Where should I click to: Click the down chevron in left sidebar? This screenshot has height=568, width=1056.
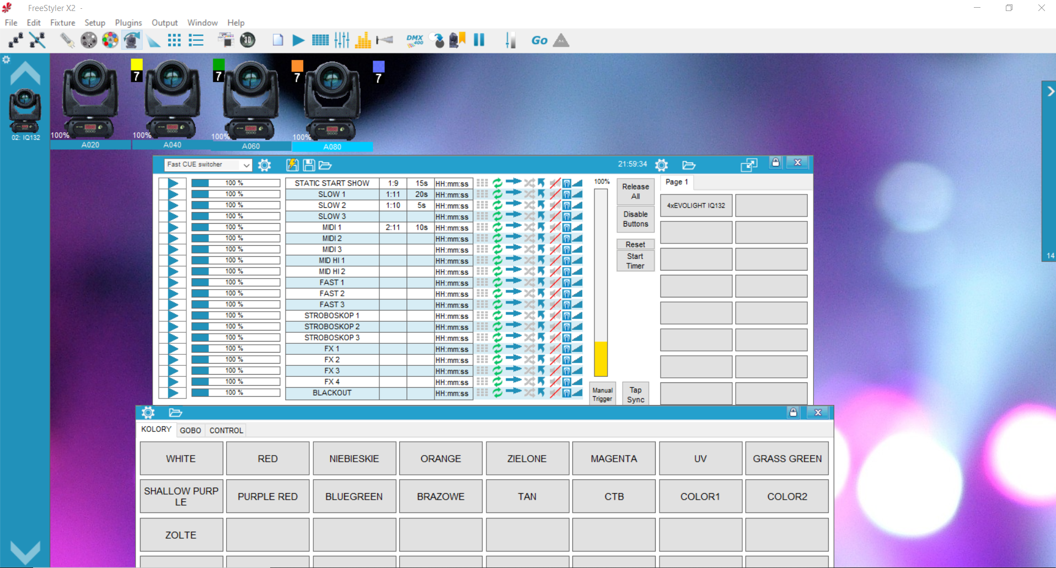coord(25,551)
